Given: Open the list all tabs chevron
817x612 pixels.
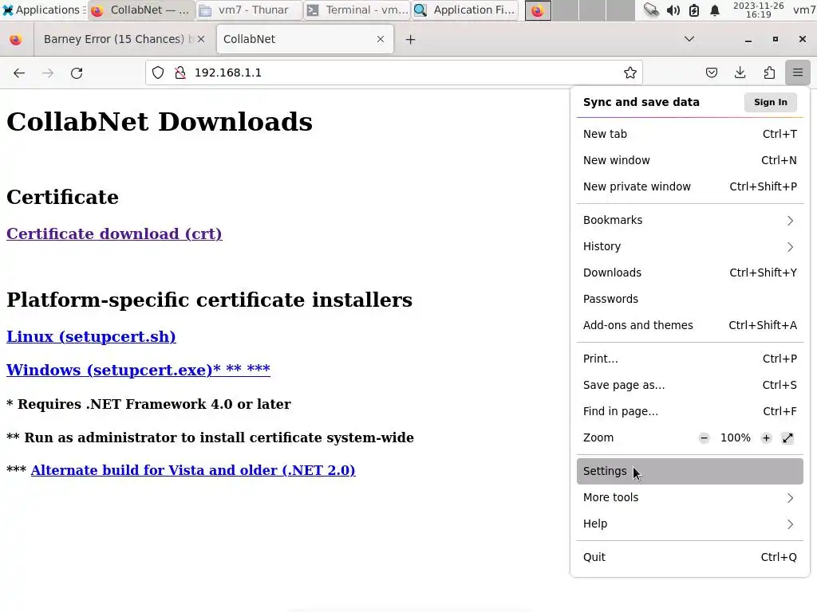Looking at the screenshot, I should (689, 39).
